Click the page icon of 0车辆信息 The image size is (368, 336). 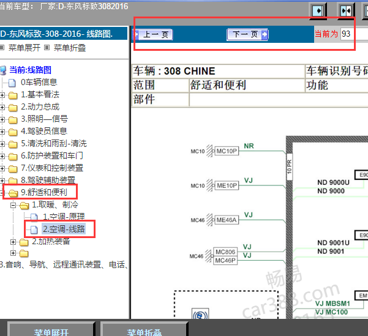(12, 83)
